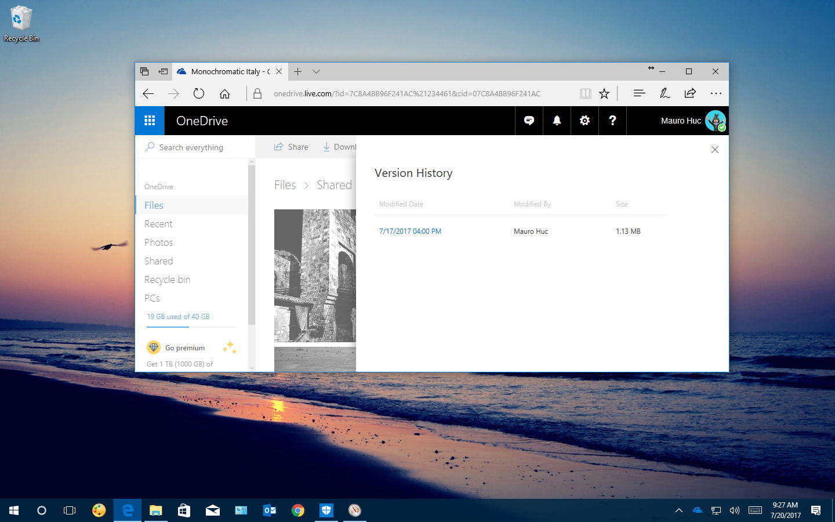The width and height of the screenshot is (835, 522).
Task: Click the Edge tabs set aside icon
Action: click(x=144, y=71)
